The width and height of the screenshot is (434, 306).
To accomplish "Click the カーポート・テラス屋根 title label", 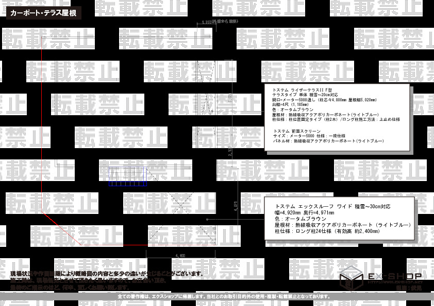I will pyautogui.click(x=44, y=13).
